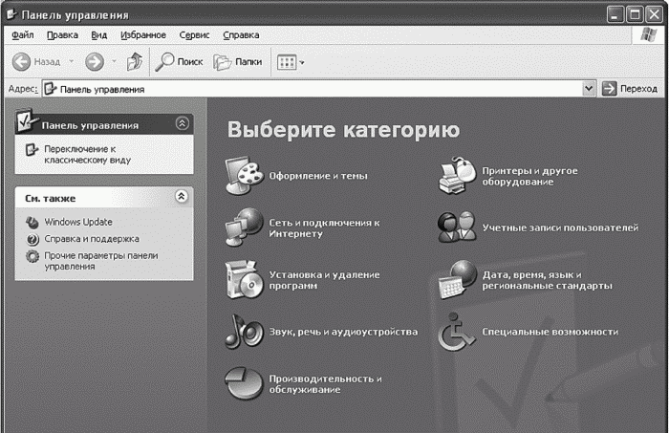669x433 pixels.
Task: Click the Оформление и темы text link
Action: pos(318,176)
